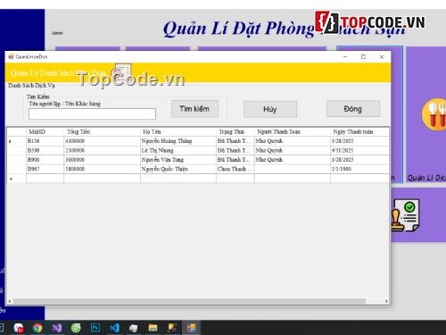Open Google Chrome from the taskbar

(37, 328)
